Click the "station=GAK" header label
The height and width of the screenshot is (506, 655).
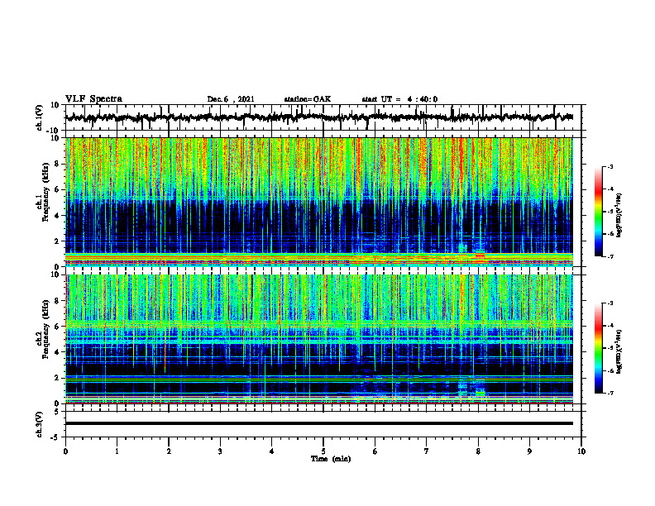(x=308, y=99)
